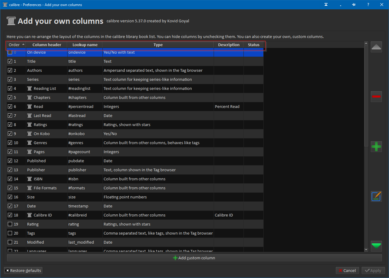The width and height of the screenshot is (389, 278).
Task: Toggle the On Kobo column checkbox
Action: click(x=10, y=134)
